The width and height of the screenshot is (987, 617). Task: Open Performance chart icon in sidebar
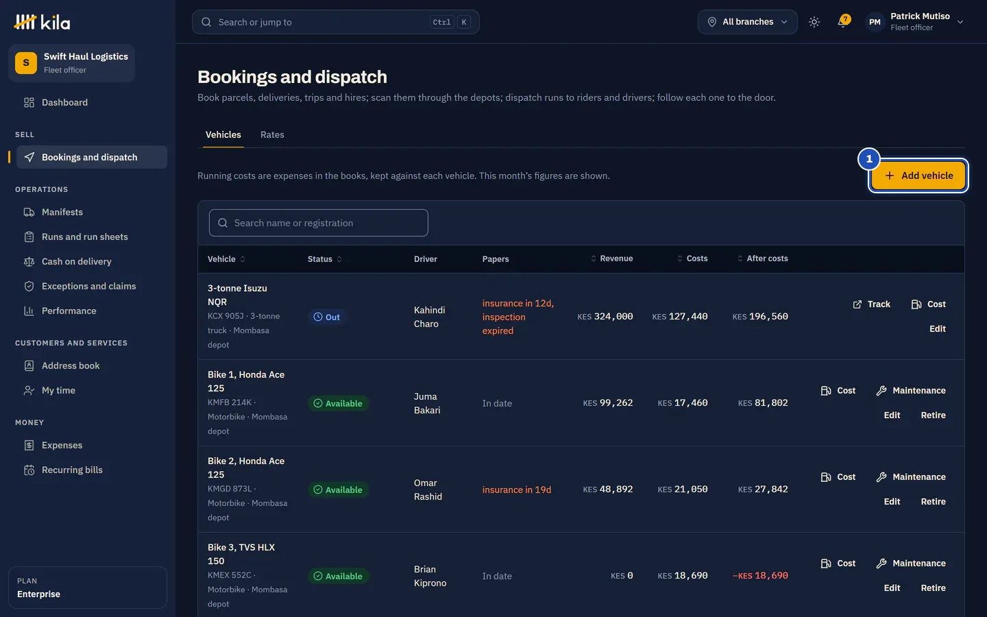tap(29, 311)
